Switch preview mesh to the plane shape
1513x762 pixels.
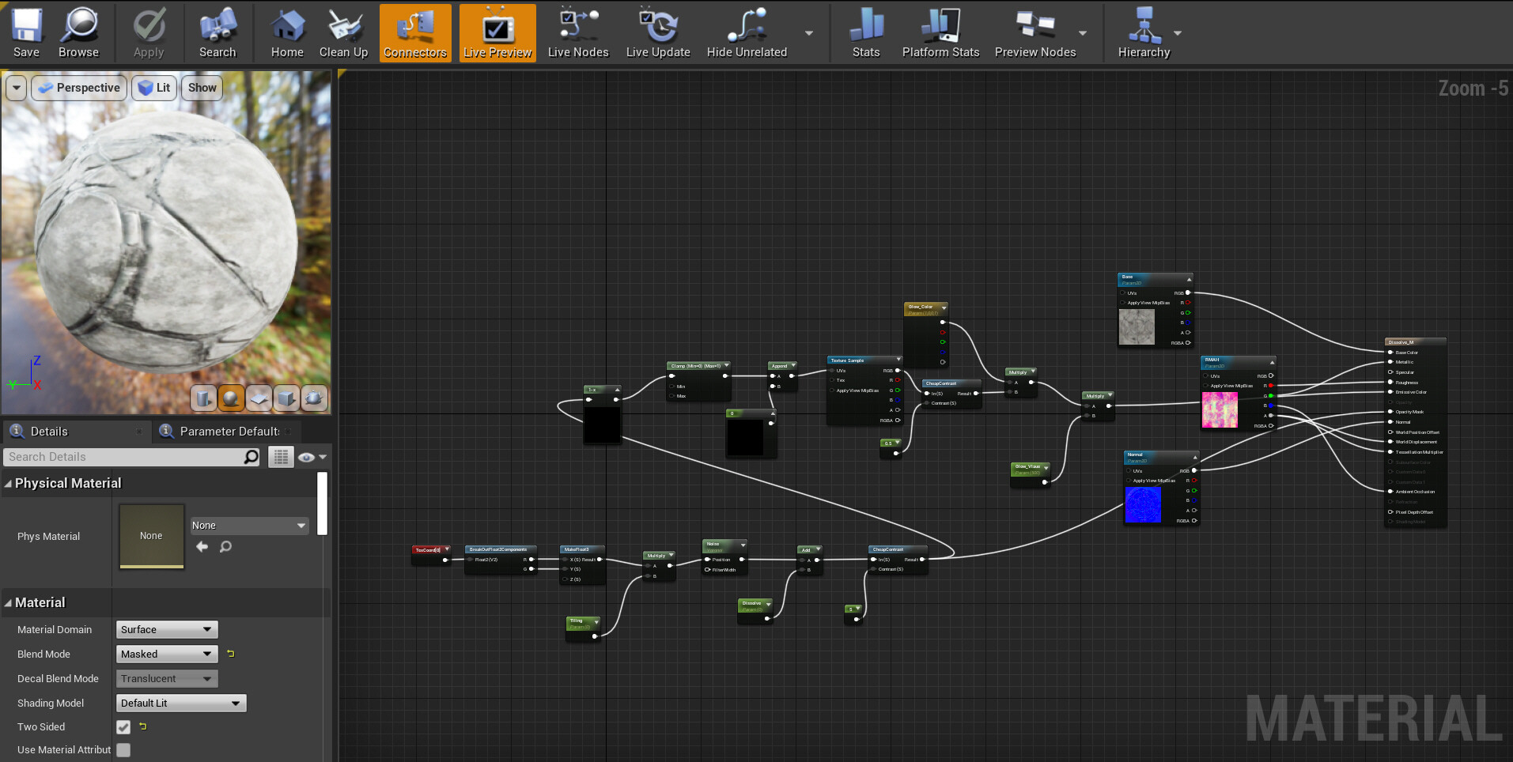[259, 398]
